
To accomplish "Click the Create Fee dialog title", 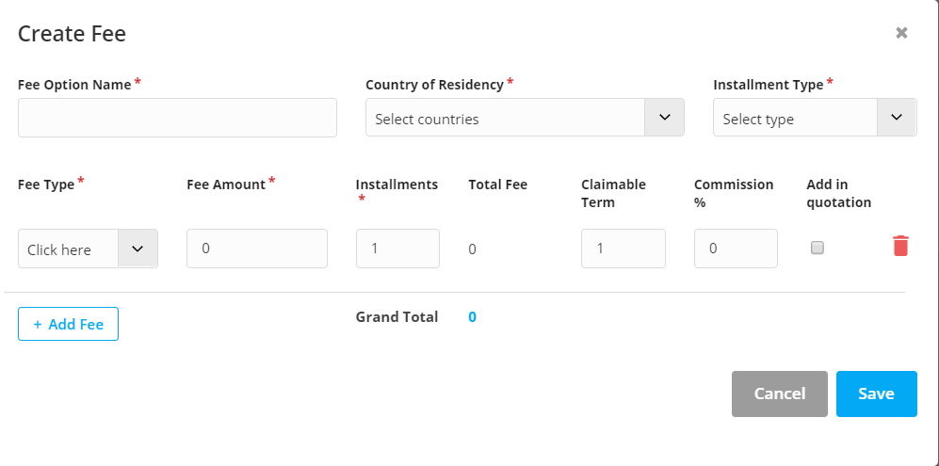I will coord(72,34).
